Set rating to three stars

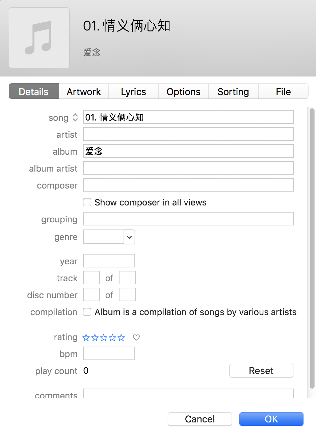point(104,337)
